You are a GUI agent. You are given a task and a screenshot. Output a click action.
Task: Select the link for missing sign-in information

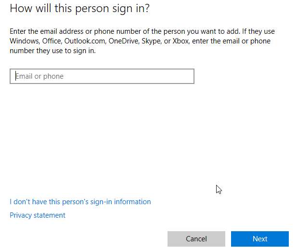[80, 202]
